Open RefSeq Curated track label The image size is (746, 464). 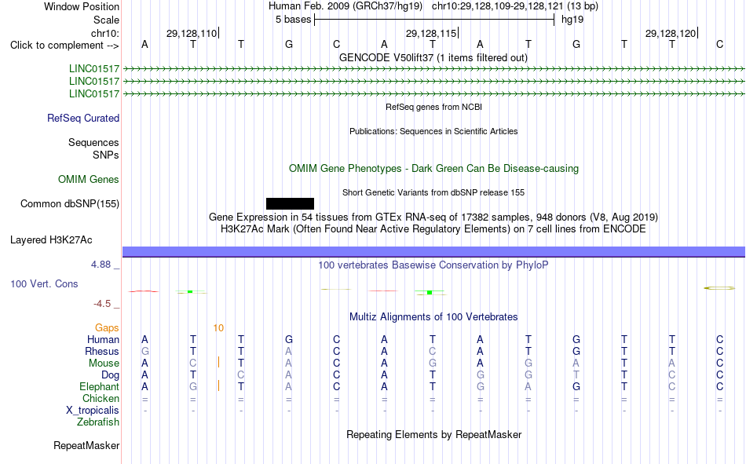click(83, 118)
